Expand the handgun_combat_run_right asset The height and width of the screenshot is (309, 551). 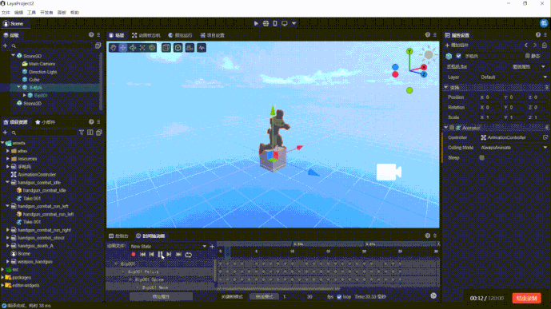click(8, 230)
